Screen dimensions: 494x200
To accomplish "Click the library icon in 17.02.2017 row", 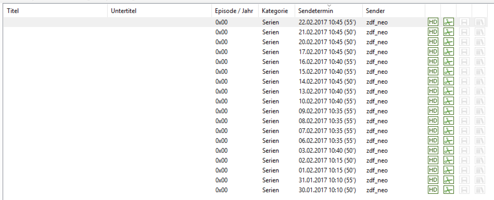I will click(480, 52).
